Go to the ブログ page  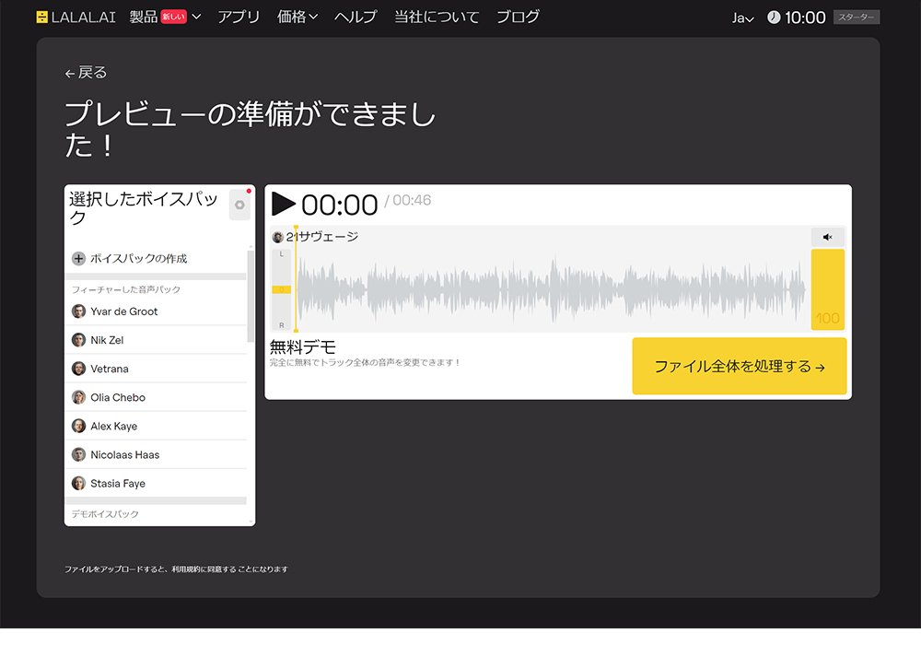tap(518, 17)
